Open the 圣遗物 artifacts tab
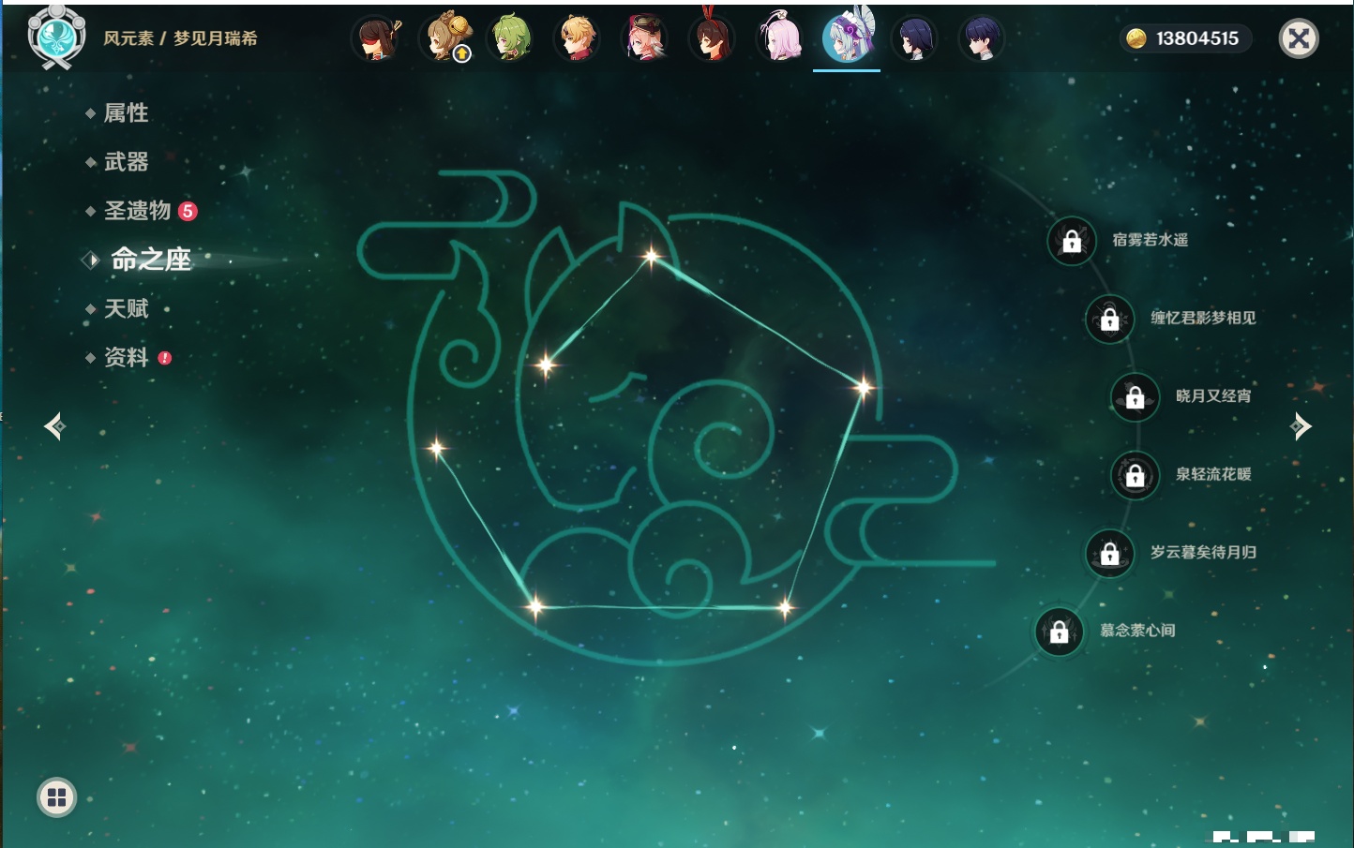 coord(137,211)
